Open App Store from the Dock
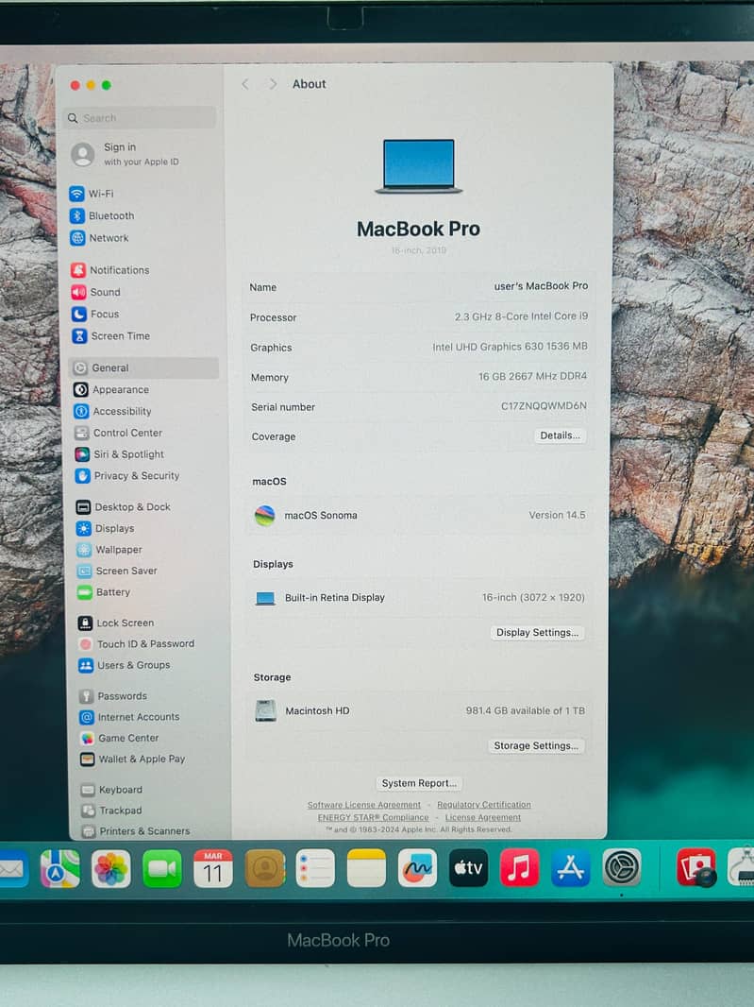The image size is (754, 1007). (x=571, y=868)
